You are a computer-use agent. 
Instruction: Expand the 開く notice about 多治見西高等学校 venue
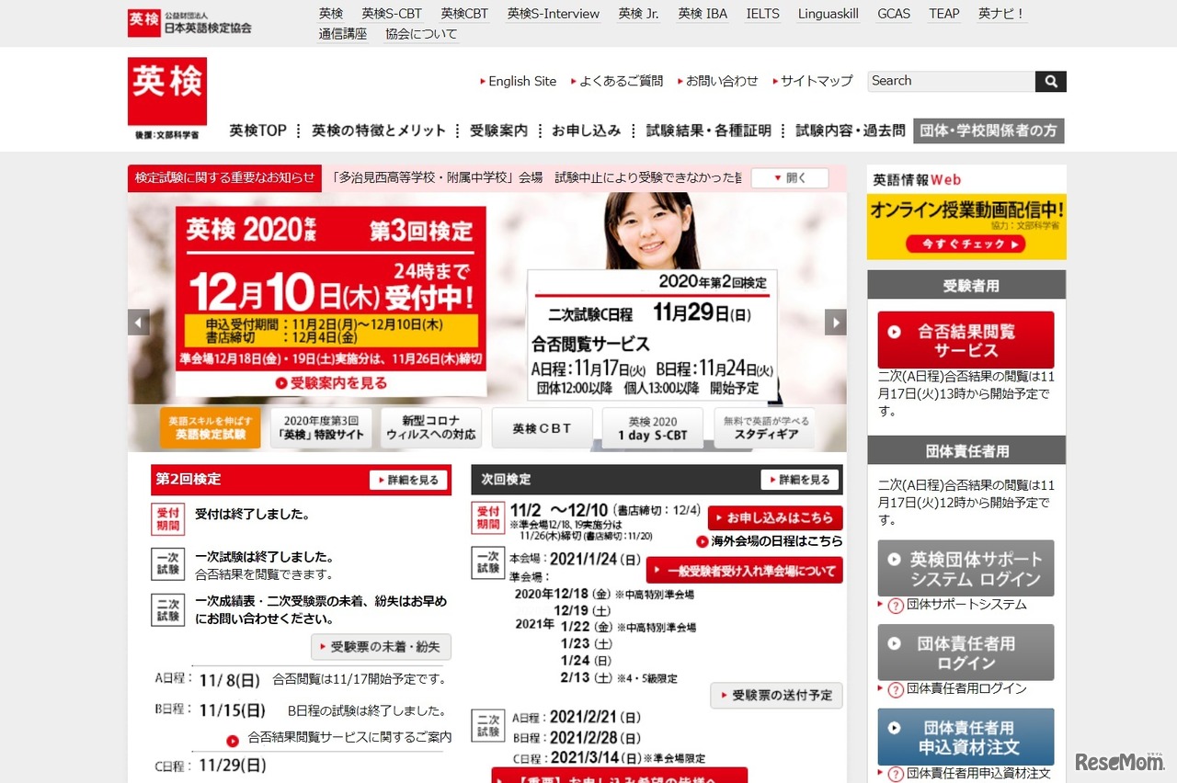pyautogui.click(x=789, y=178)
